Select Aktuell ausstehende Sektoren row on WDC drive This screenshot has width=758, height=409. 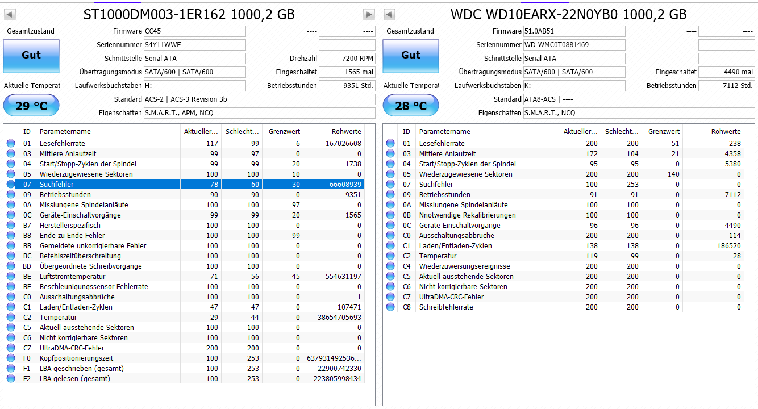pyautogui.click(x=564, y=277)
